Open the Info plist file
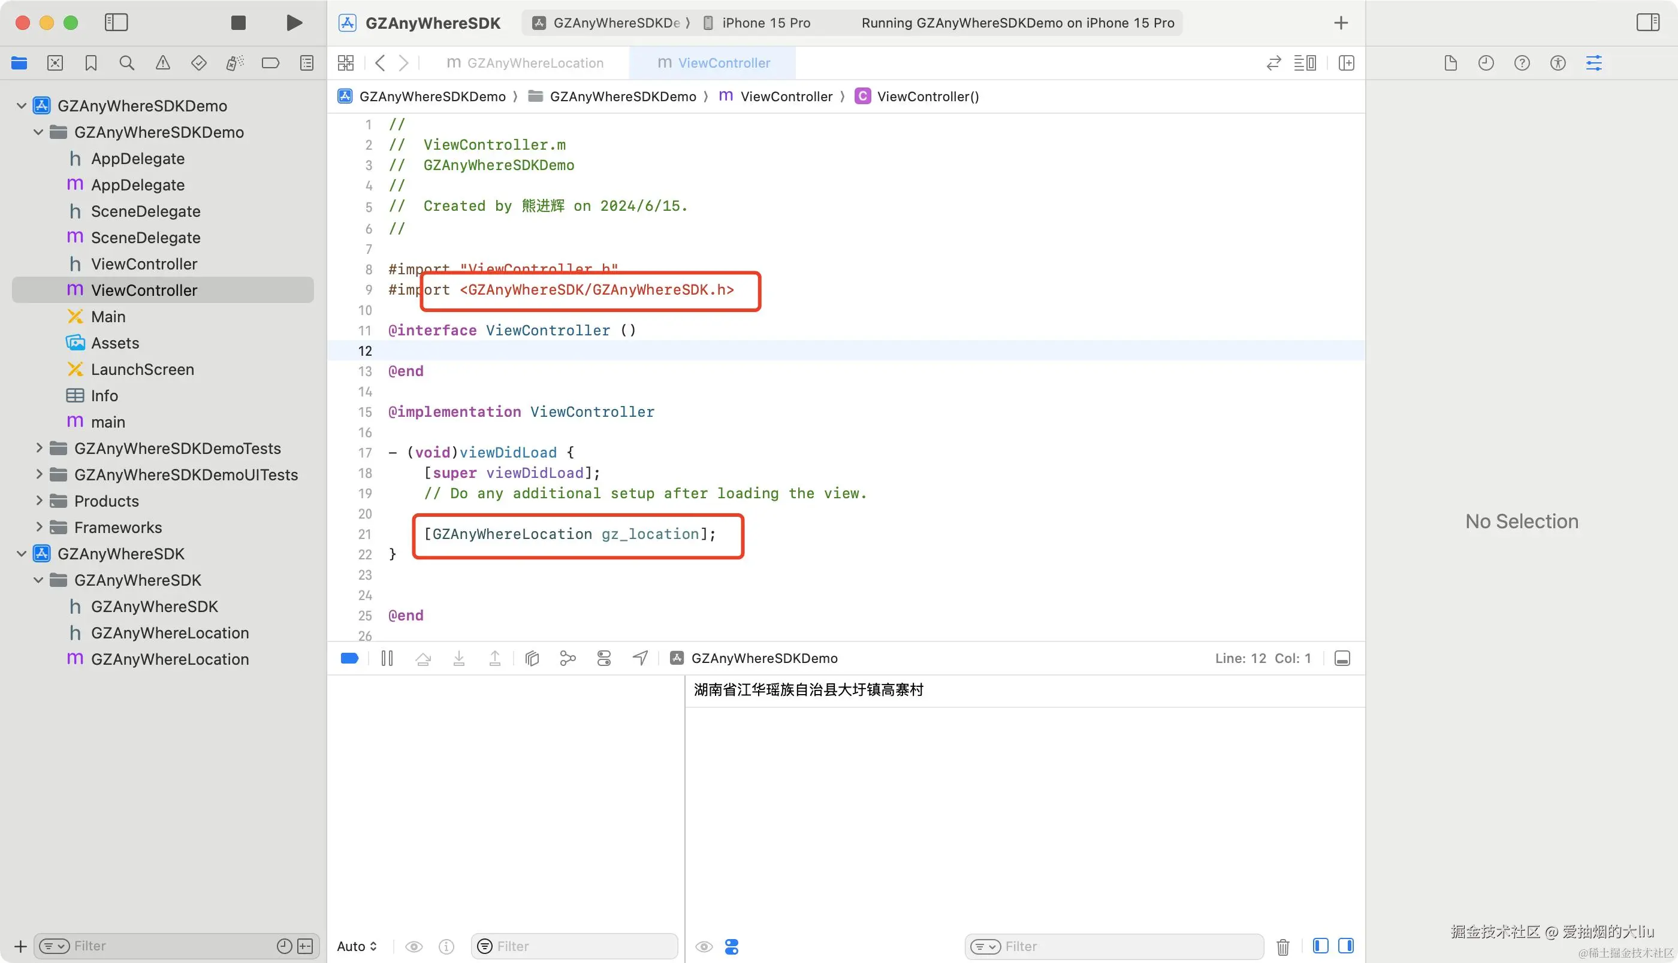1678x963 pixels. 163,395
